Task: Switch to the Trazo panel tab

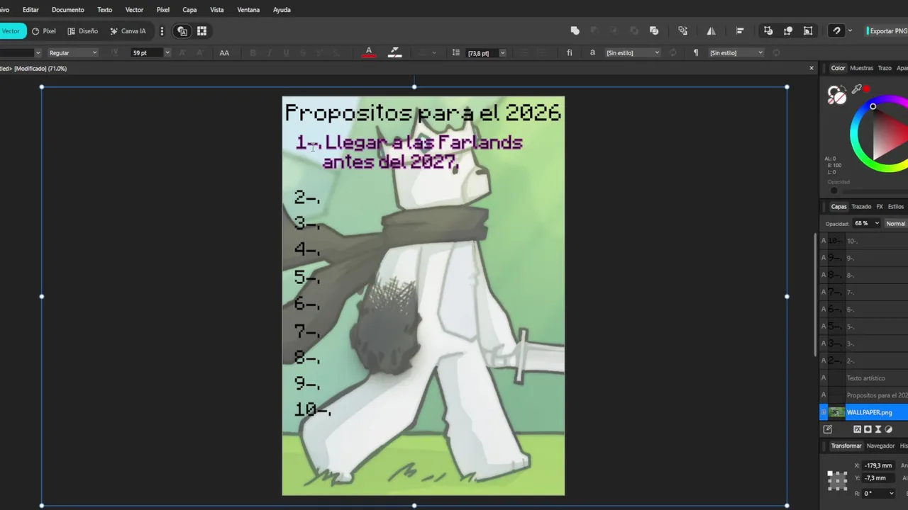Action: coord(885,68)
